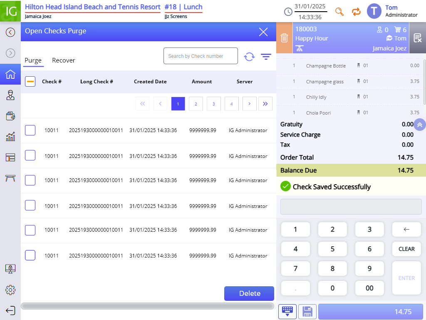Check the first row checkbox for 10011
426x320 pixels.
coord(30,130)
